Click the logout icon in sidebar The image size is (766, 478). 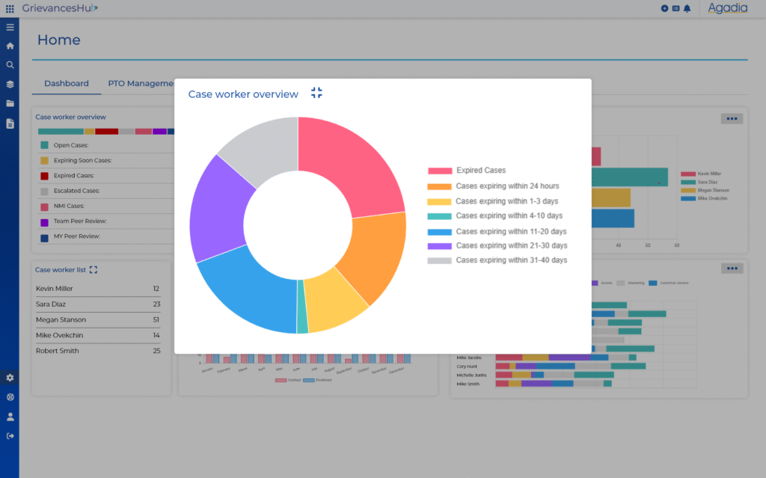point(10,436)
